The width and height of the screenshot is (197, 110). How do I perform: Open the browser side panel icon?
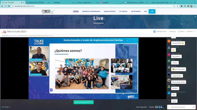pyautogui.click(x=188, y=6)
